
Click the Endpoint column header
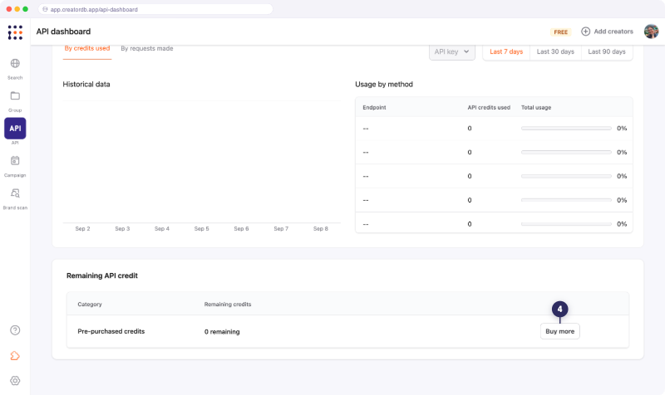click(x=374, y=108)
